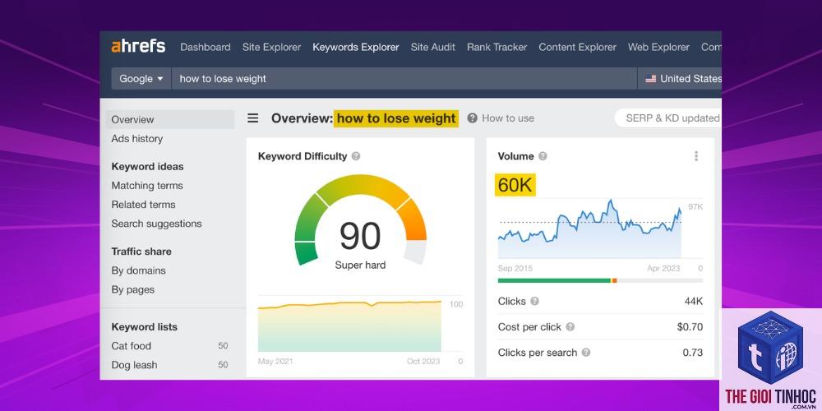Image resolution: width=822 pixels, height=411 pixels.
Task: Click the $0.70 cost per click value
Action: click(x=690, y=326)
